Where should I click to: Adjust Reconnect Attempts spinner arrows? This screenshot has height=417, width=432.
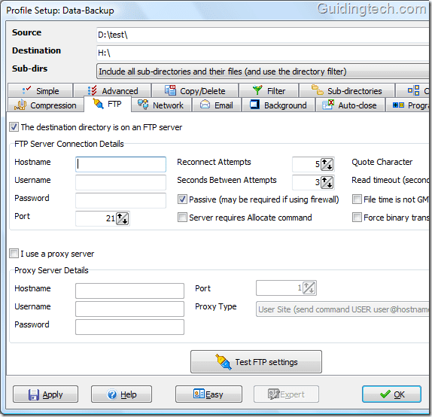click(327, 165)
